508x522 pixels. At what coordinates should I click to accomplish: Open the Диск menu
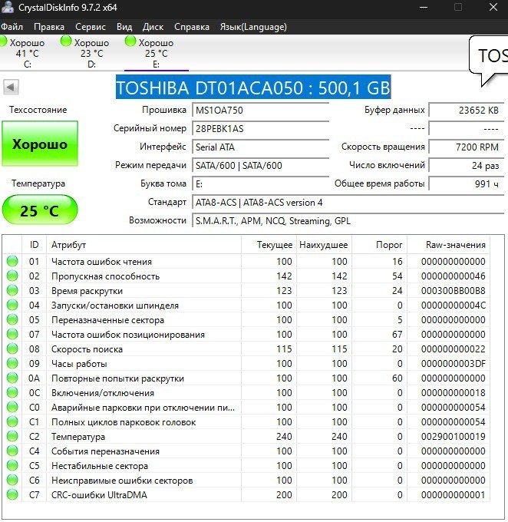[x=153, y=27]
